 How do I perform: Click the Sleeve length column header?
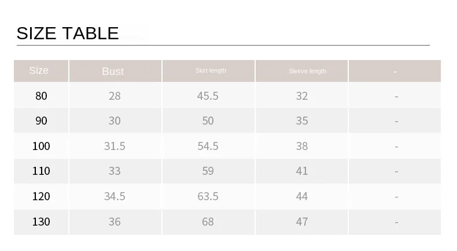point(308,71)
